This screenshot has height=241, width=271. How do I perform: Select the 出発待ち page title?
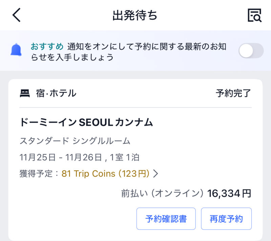[x=135, y=15]
